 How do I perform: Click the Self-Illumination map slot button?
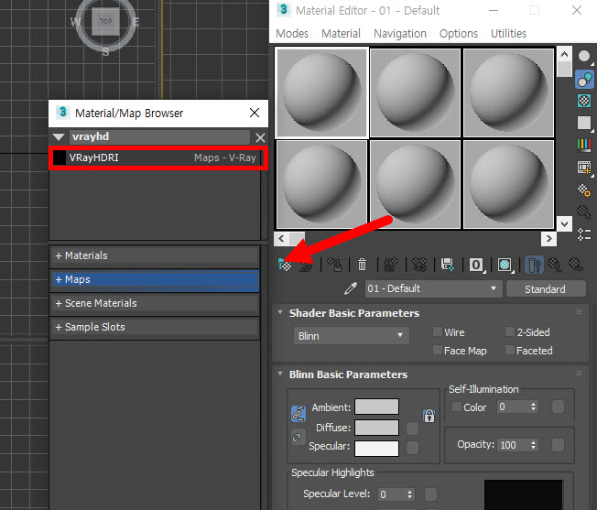pyautogui.click(x=558, y=407)
